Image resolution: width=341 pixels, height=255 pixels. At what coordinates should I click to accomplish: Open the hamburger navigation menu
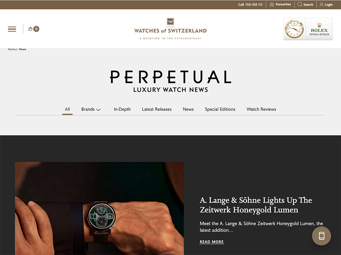(12, 29)
